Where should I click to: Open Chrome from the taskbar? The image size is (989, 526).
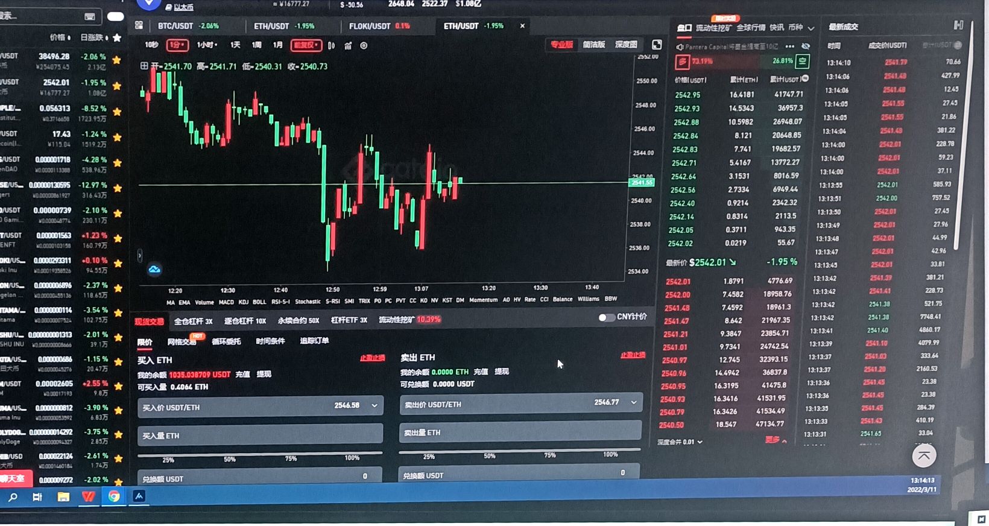pos(113,496)
